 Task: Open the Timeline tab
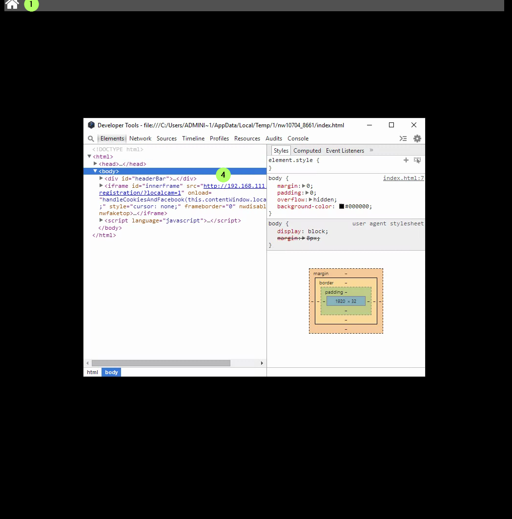(193, 139)
